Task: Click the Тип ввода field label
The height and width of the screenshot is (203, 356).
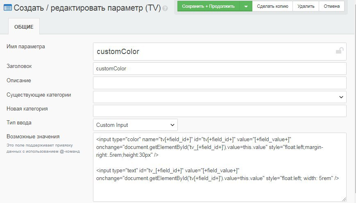Action: pyautogui.click(x=19, y=122)
